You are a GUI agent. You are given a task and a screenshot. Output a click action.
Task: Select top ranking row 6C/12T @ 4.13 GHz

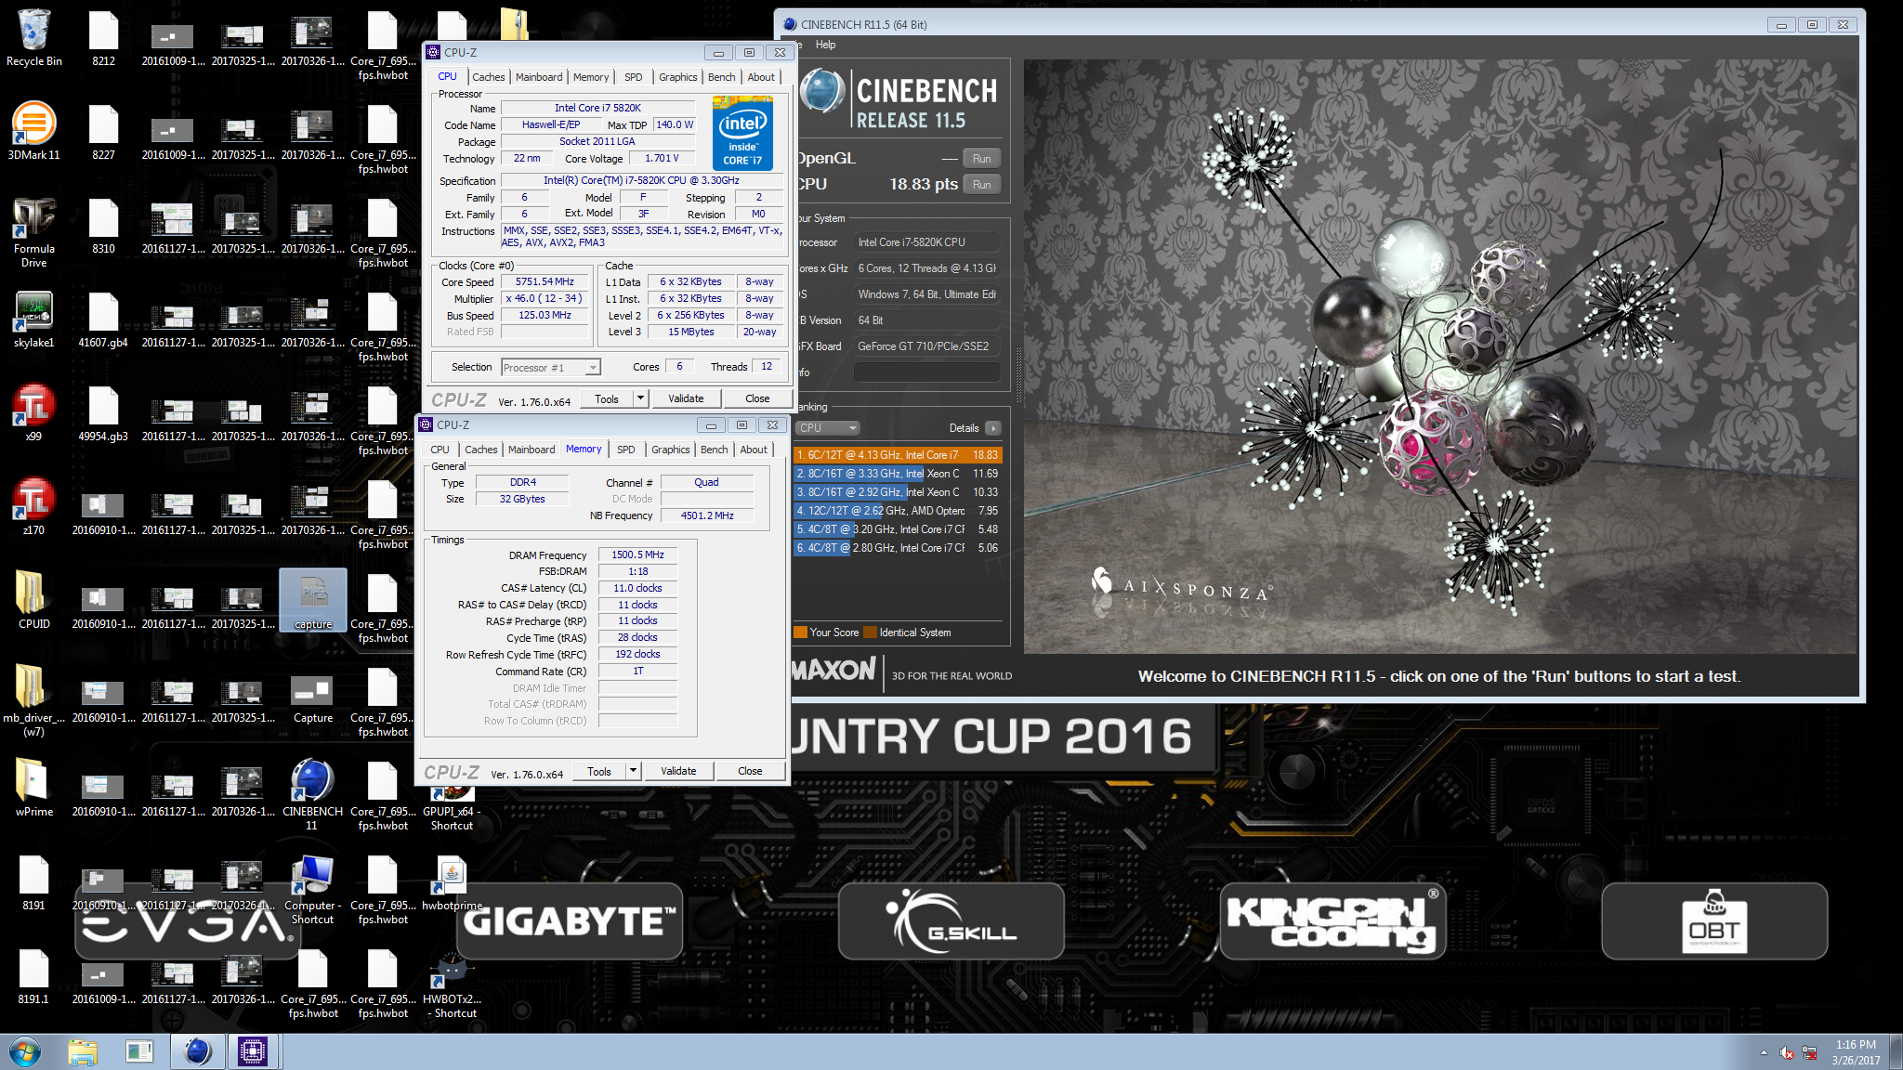(x=898, y=455)
